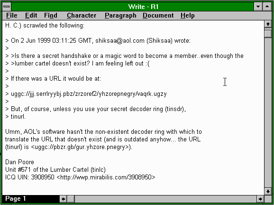Open the File menu
Viewport: 274px width, 205px height.
11,15
